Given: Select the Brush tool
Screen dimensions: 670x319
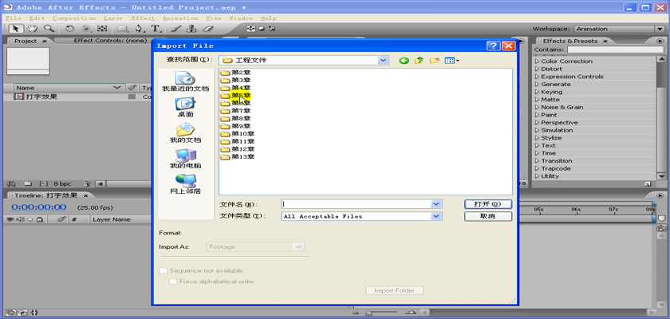Looking at the screenshot, I should point(175,29).
